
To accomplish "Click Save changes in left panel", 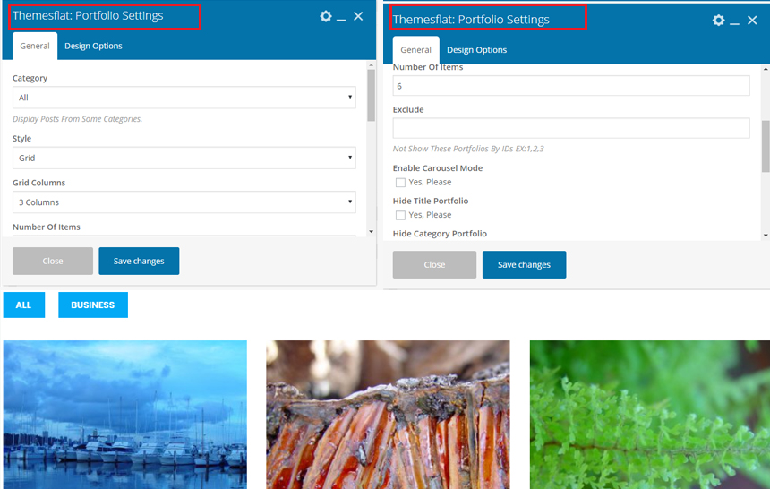I will [139, 261].
